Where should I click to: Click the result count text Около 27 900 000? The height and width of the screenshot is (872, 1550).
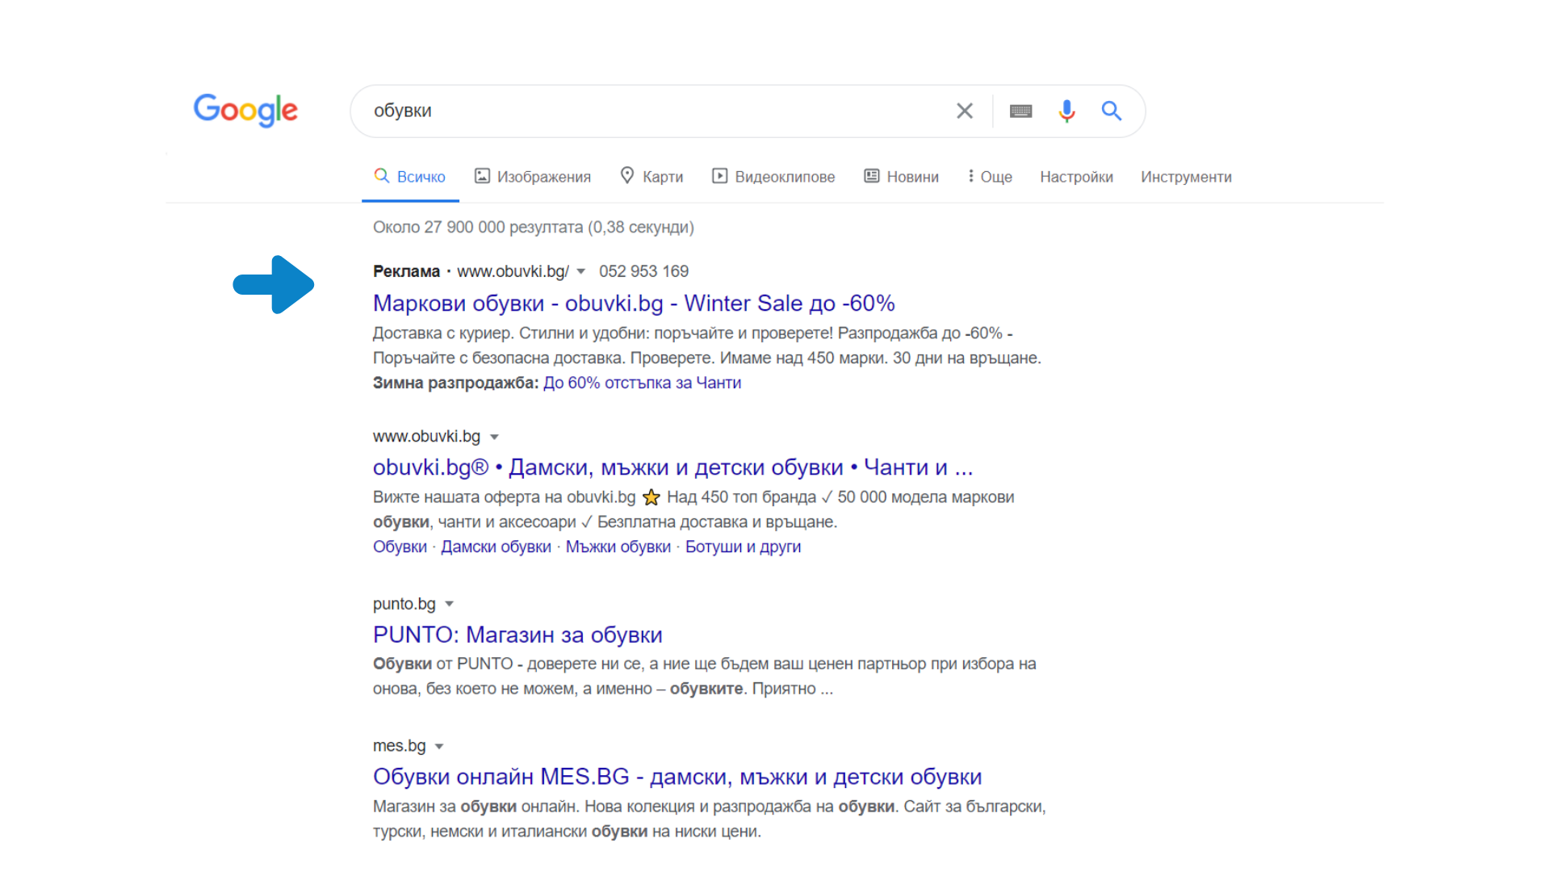(534, 227)
